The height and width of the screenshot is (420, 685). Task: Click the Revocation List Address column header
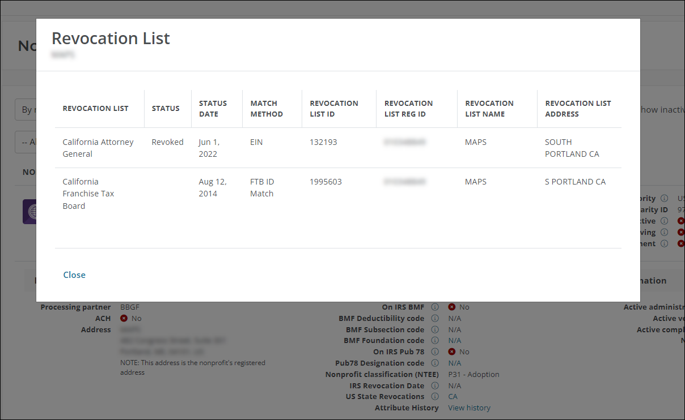click(578, 109)
